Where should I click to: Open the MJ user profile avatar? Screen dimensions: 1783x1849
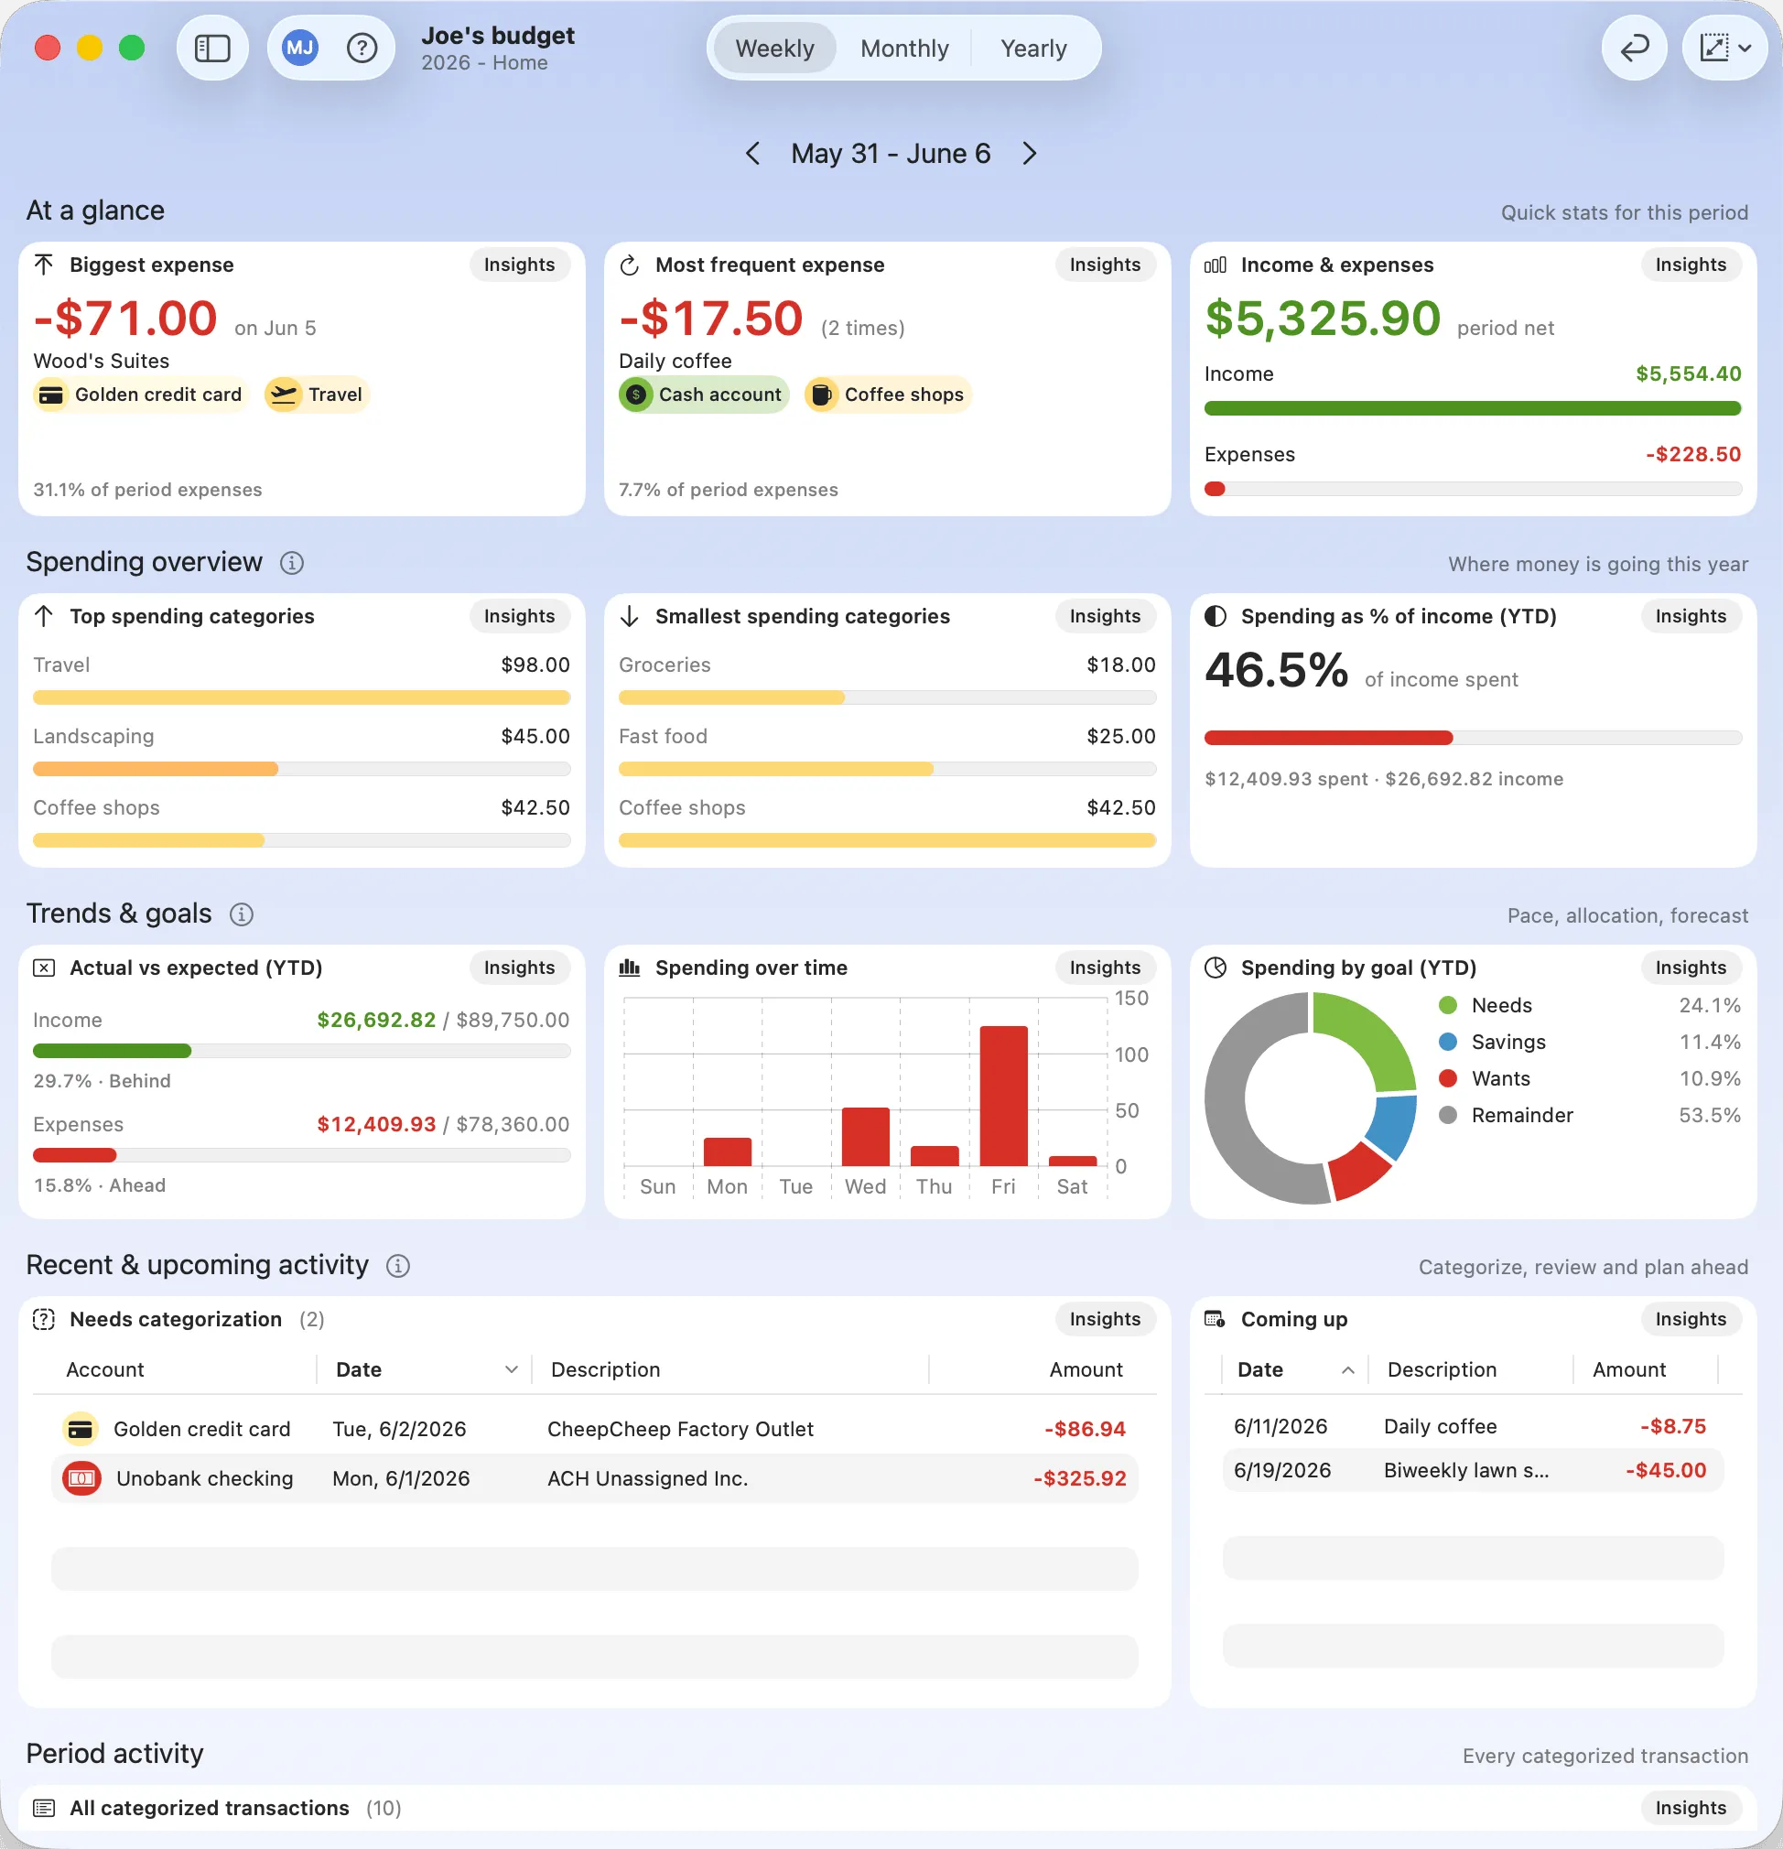click(x=300, y=49)
